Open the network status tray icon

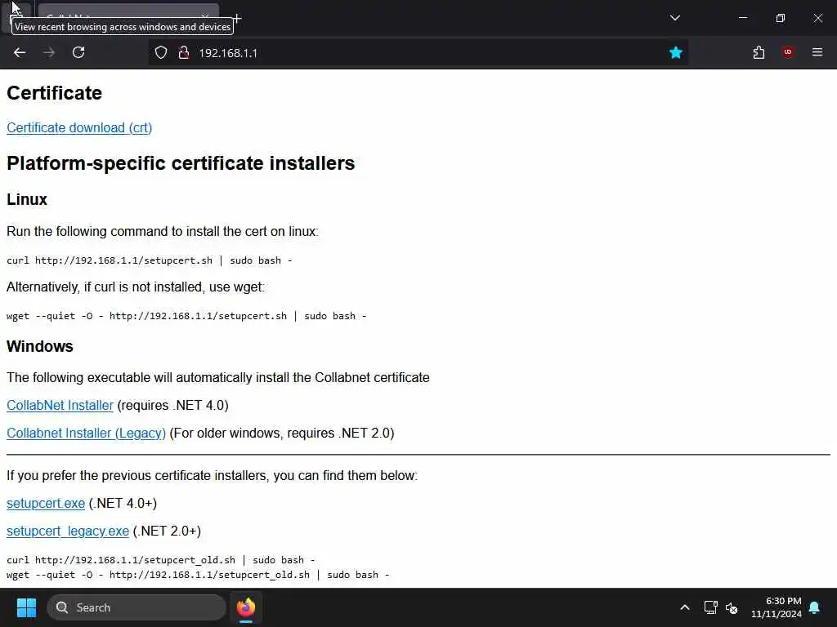pyautogui.click(x=710, y=607)
